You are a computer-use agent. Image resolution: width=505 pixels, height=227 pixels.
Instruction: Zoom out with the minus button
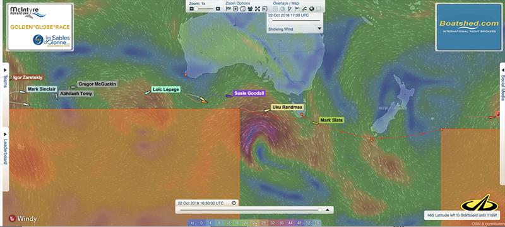[x=192, y=9]
